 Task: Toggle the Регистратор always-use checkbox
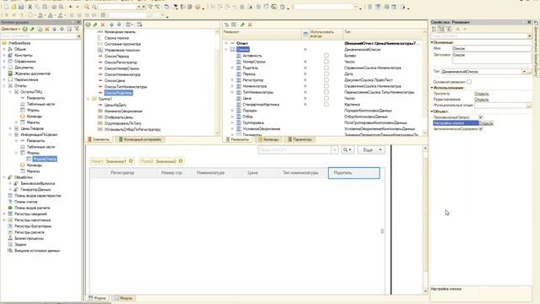click(327, 80)
